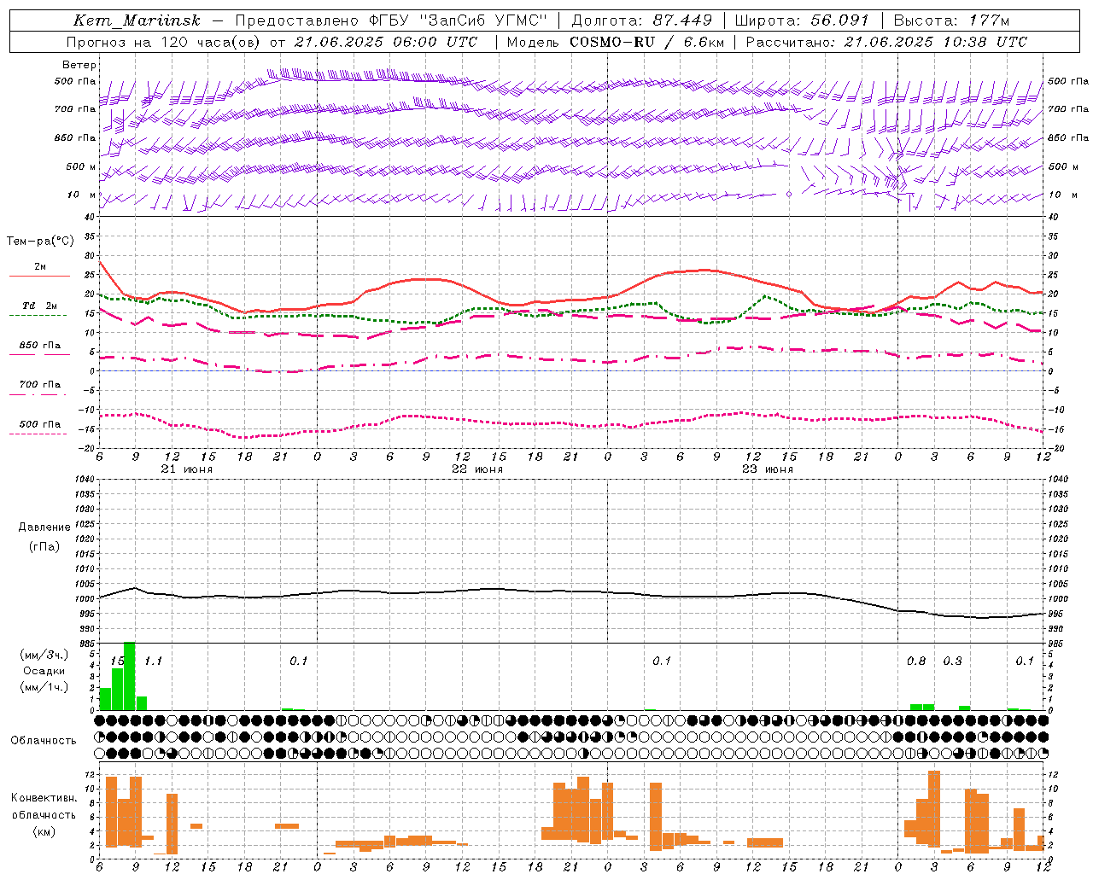Image resolution: width=1093 pixels, height=874 pixels.
Task: Click the Td 2м dew point legend entry
Action: (40, 306)
